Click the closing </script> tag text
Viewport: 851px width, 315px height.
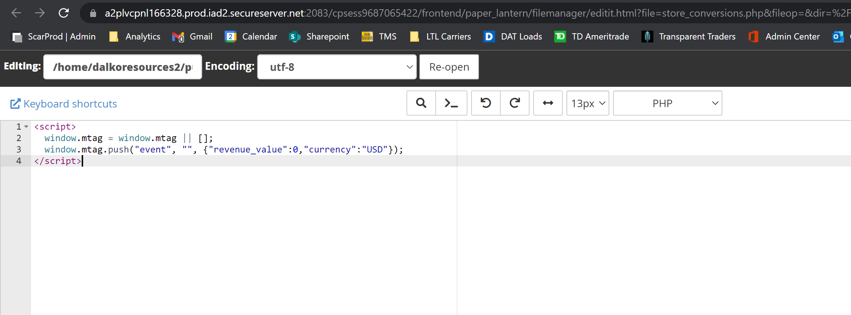click(x=58, y=161)
